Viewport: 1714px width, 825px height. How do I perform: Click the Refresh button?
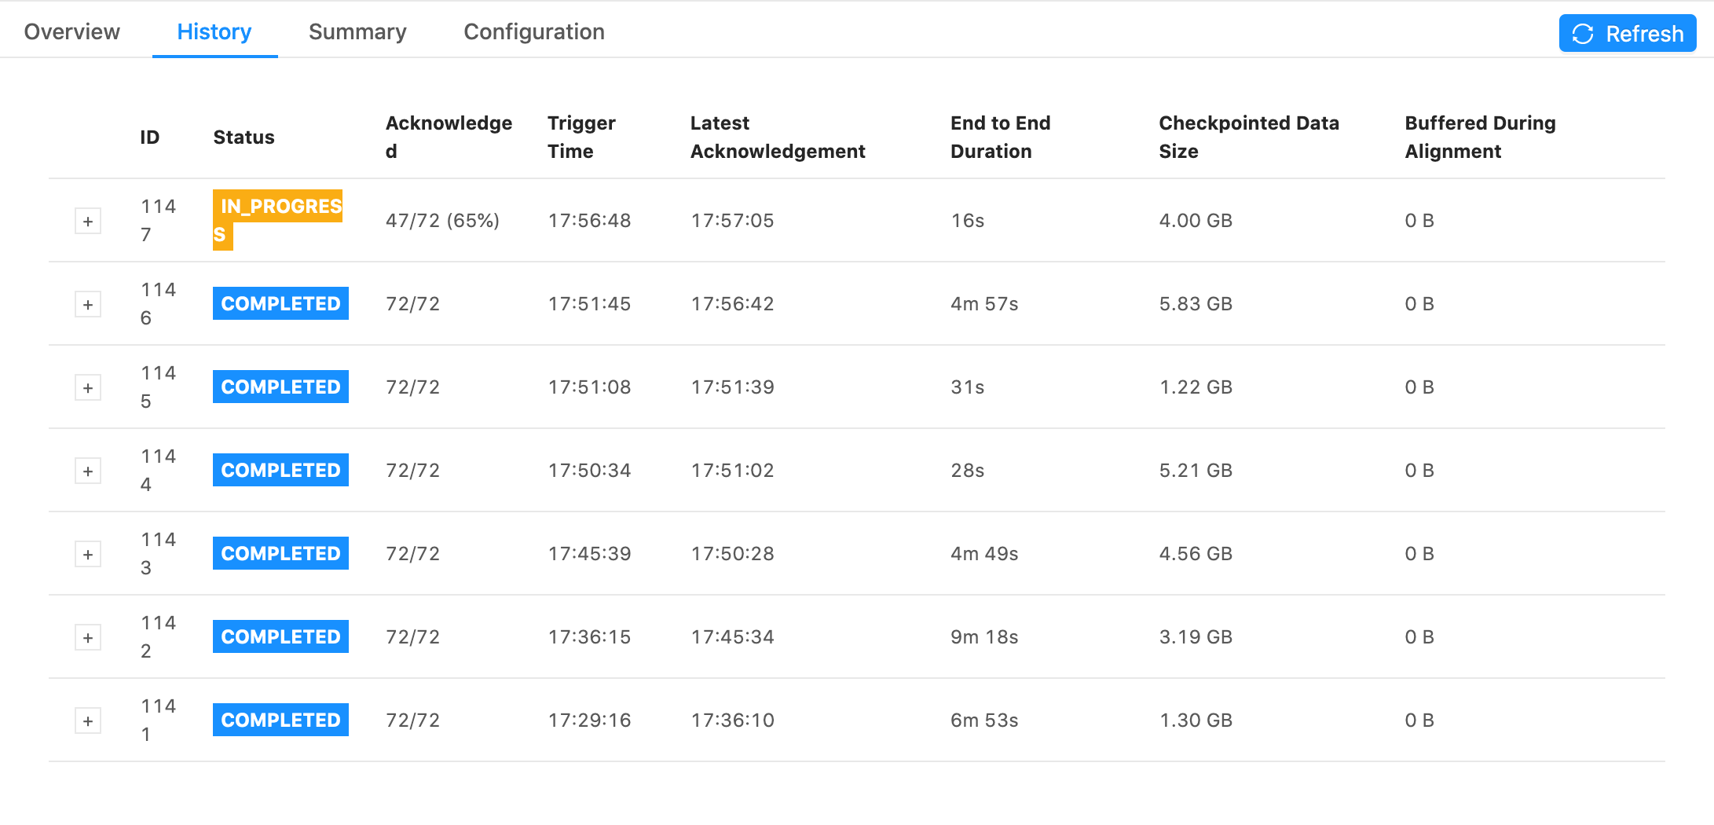pyautogui.click(x=1627, y=33)
